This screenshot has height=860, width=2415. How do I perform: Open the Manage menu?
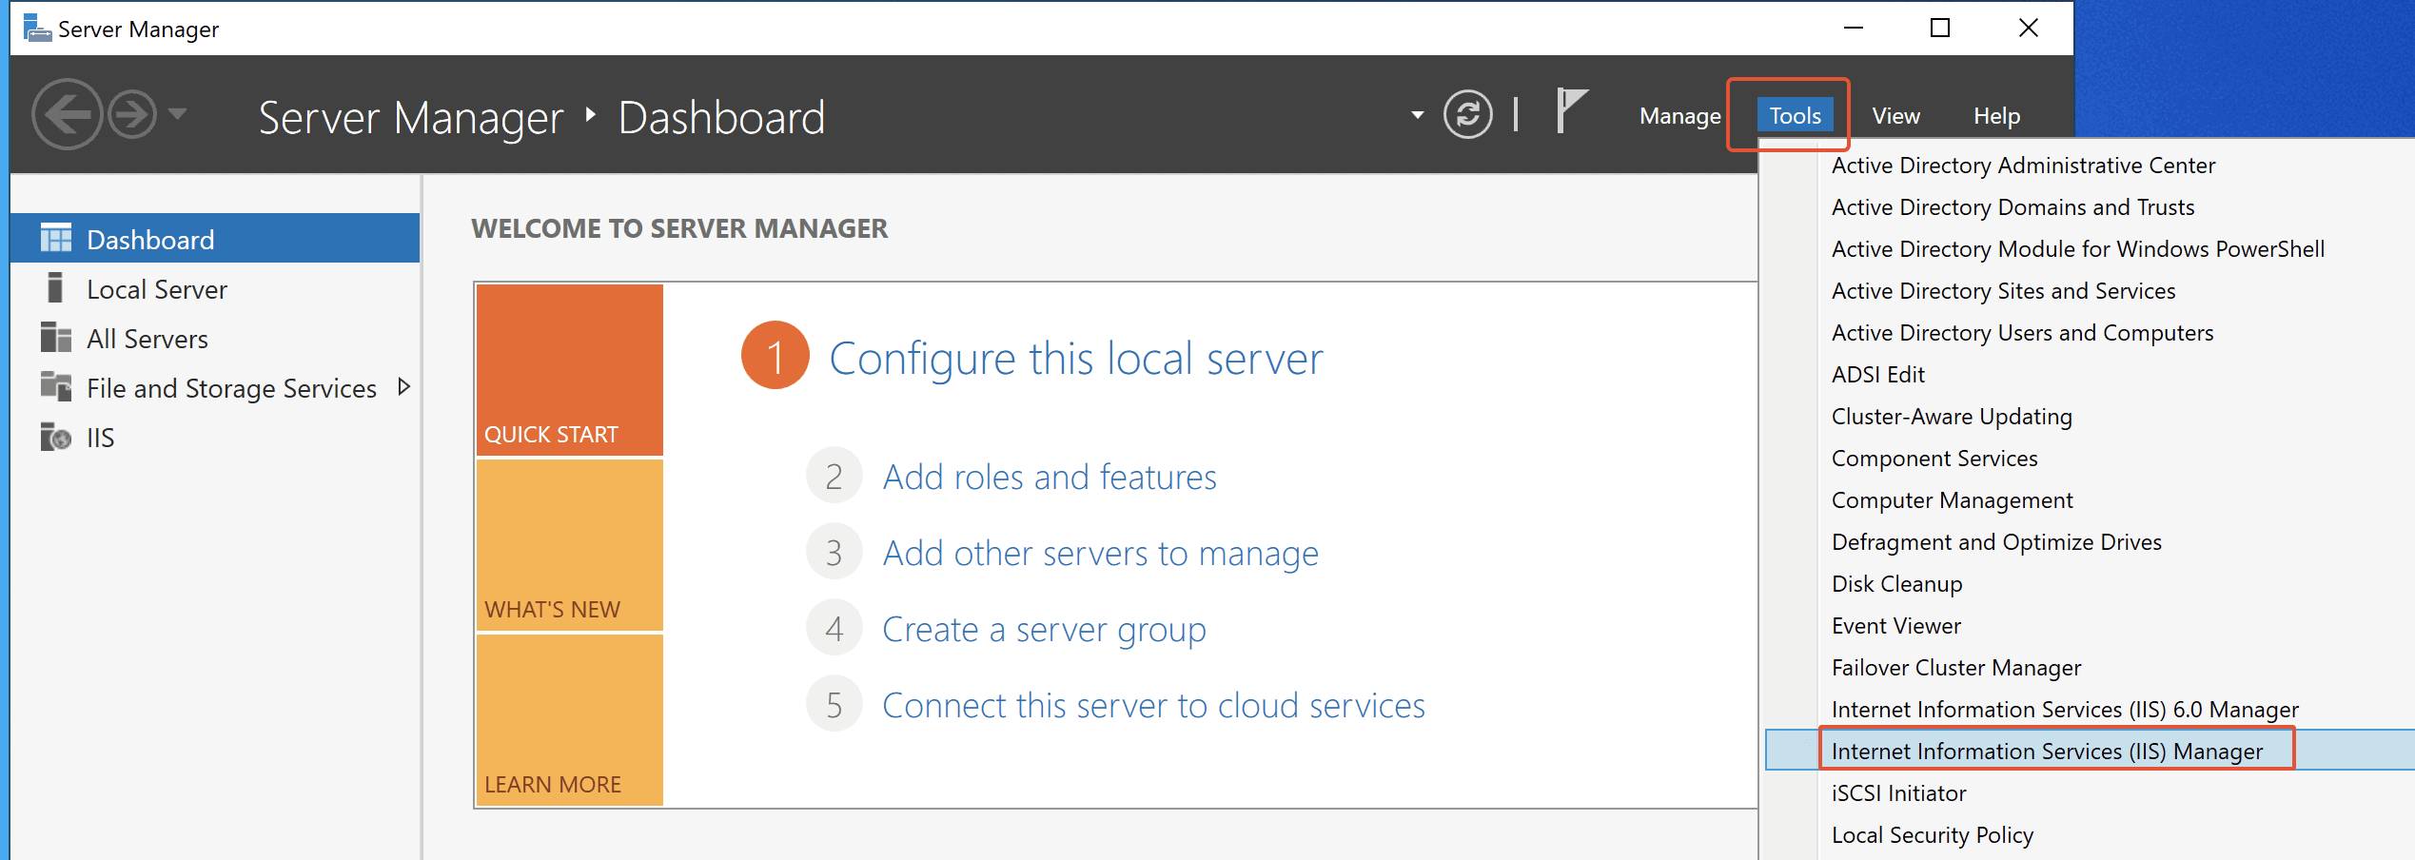[1680, 116]
